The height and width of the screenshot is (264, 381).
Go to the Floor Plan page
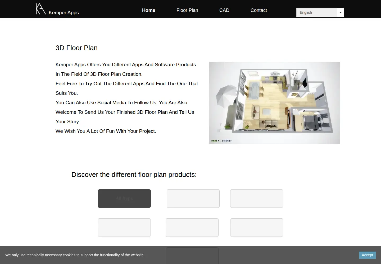coord(187,10)
